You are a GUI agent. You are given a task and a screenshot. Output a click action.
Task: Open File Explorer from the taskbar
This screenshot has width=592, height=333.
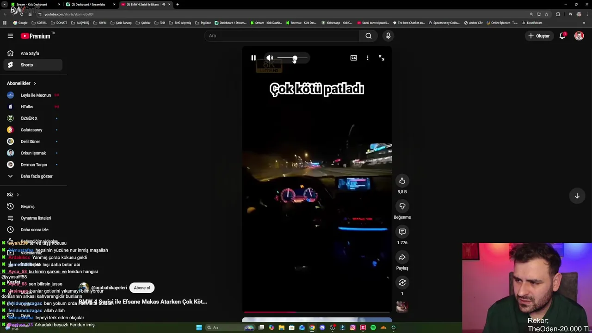pos(281,327)
